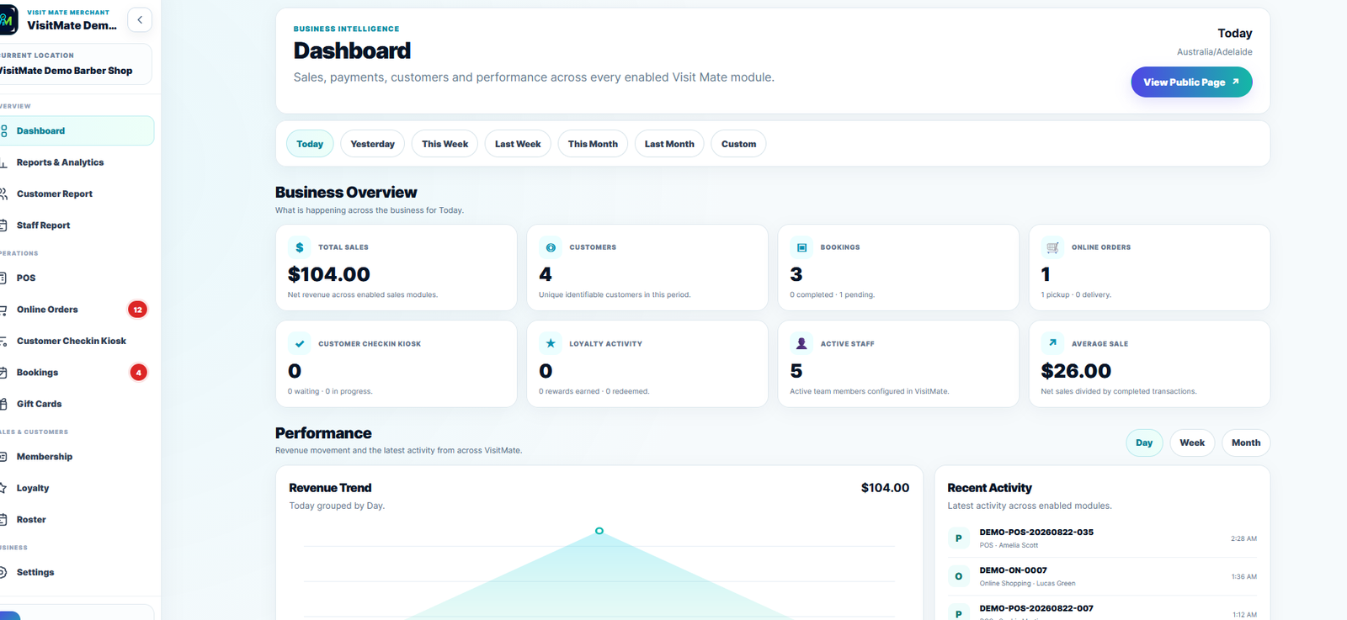Go to Customer Report page
This screenshot has height=620, width=1347.
click(76, 193)
